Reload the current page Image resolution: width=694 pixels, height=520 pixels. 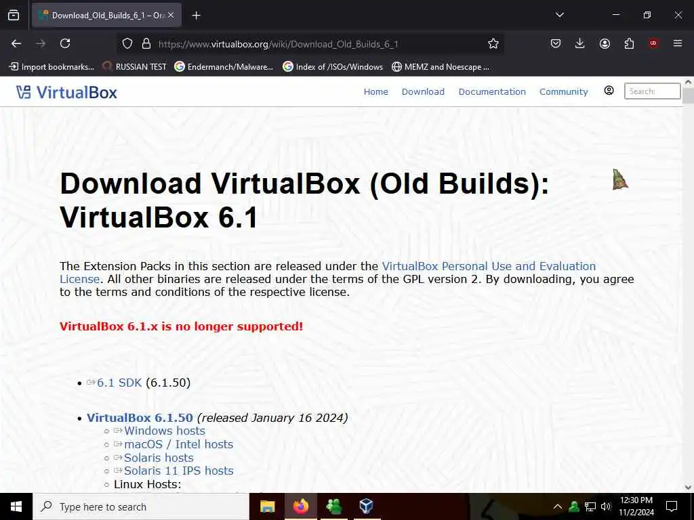(65, 43)
